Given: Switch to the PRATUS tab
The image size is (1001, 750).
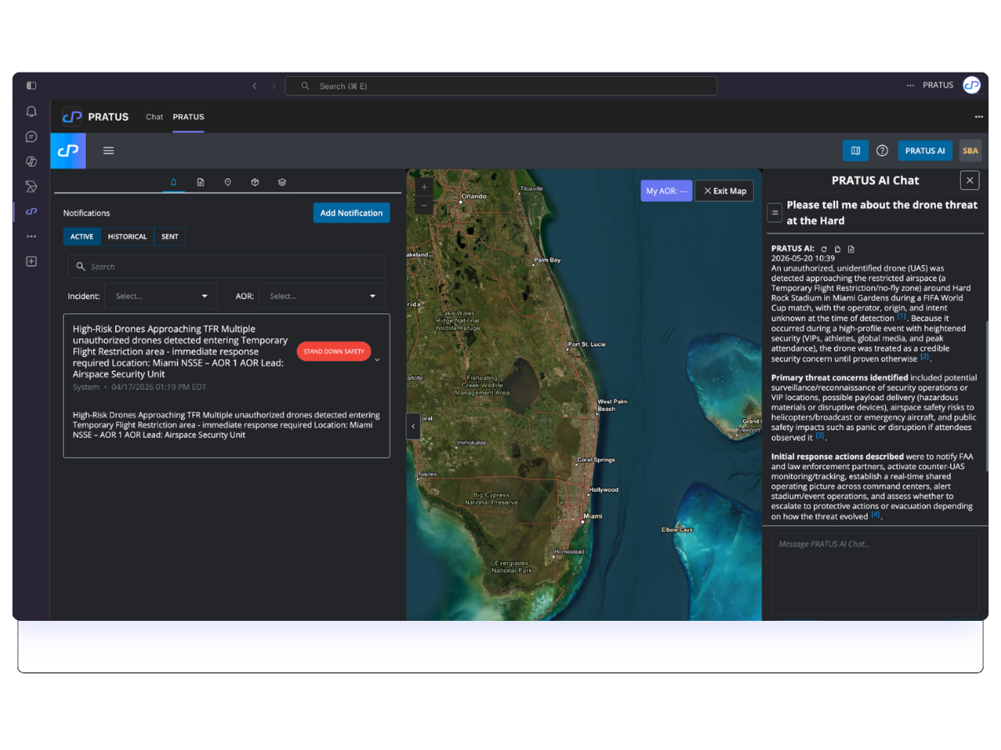Looking at the screenshot, I should pyautogui.click(x=189, y=117).
